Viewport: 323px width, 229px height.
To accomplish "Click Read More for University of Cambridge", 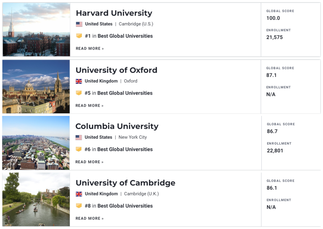I will pyautogui.click(x=90, y=219).
